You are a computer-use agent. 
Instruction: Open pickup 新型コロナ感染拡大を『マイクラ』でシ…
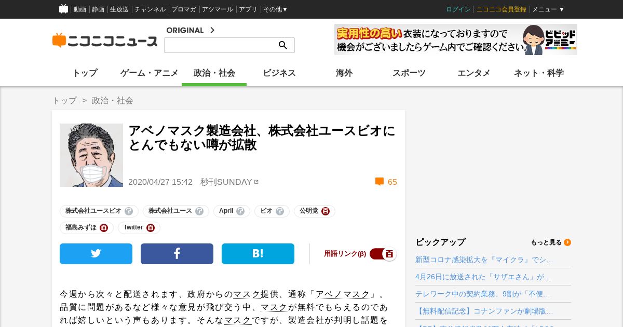pyautogui.click(x=484, y=260)
